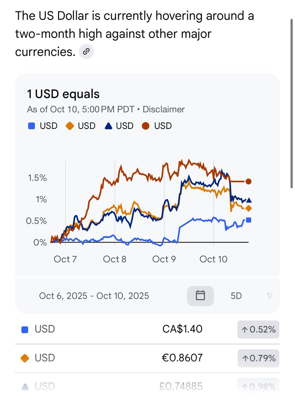Click the Oct 9 label on chart axis
Image resolution: width=295 pixels, height=406 pixels.
click(x=164, y=260)
